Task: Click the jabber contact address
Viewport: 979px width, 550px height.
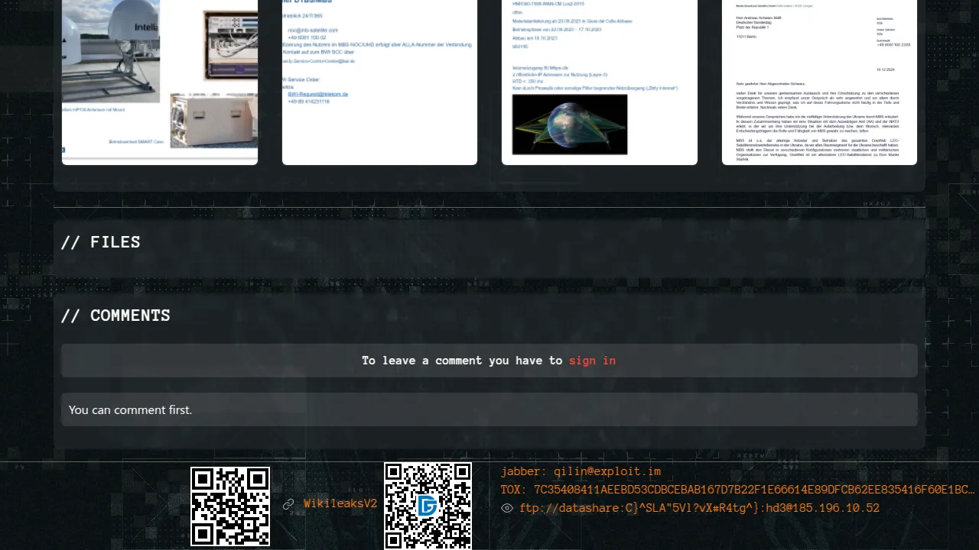Action: [x=581, y=472]
